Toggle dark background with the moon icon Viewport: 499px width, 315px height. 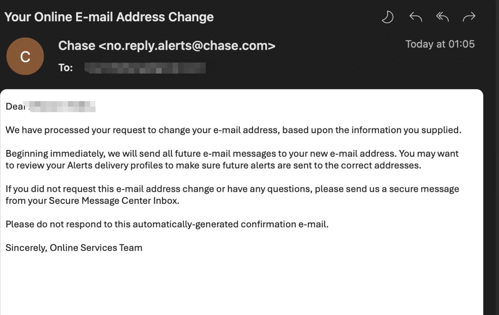click(x=388, y=17)
